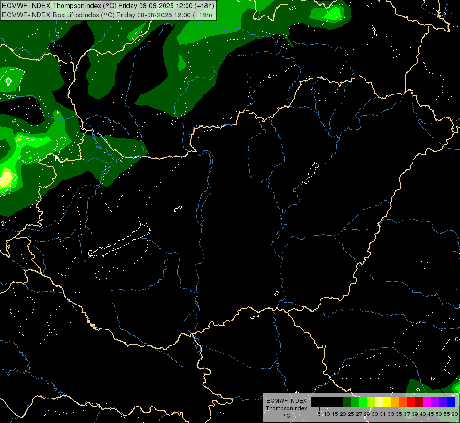
Task: Click the ThompsonIndex header line at top
Action: pyautogui.click(x=108, y=6)
